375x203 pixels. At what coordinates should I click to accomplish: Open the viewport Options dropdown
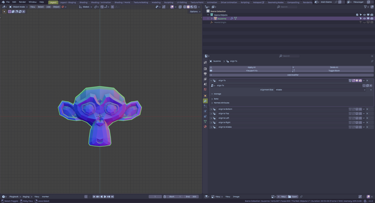coord(195,12)
